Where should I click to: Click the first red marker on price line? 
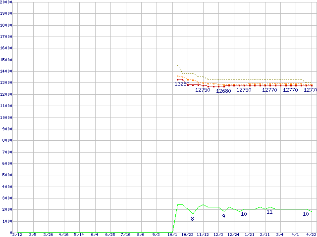pos(177,79)
